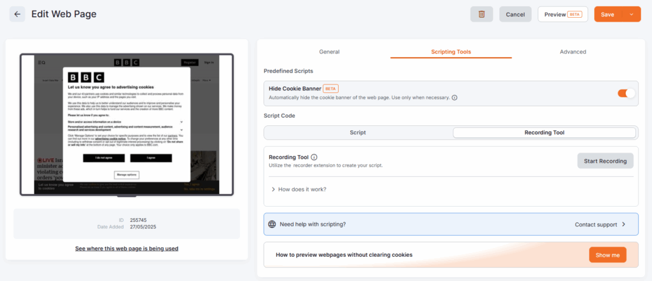The height and width of the screenshot is (281, 652).
Task: Click the Cancel button
Action: pos(515,14)
